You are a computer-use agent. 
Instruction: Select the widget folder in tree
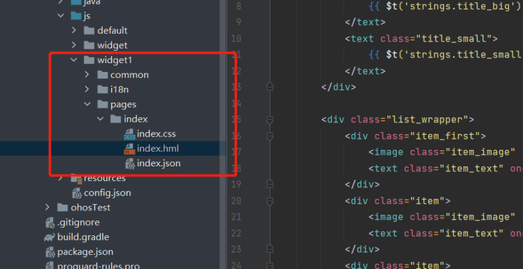coord(112,45)
